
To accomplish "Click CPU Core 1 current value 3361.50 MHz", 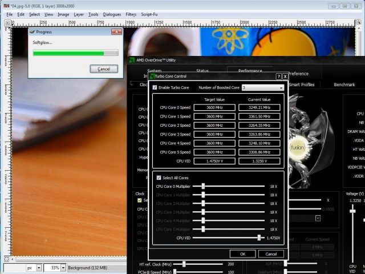I will pos(259,116).
